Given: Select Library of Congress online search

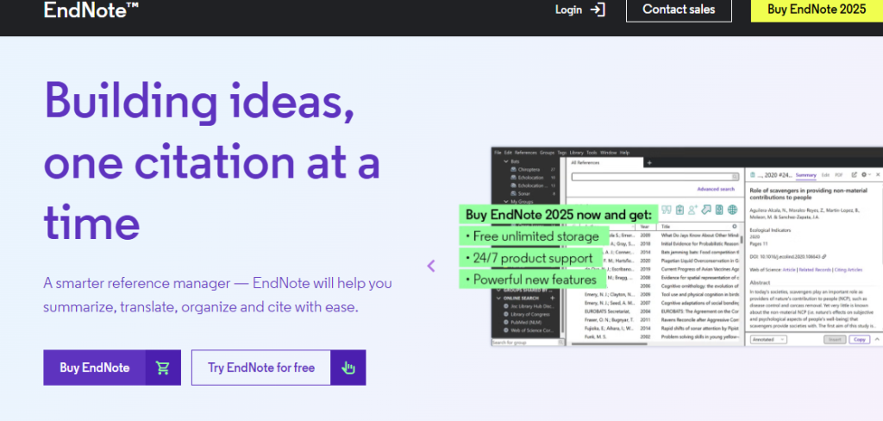Looking at the screenshot, I should click(530, 315).
